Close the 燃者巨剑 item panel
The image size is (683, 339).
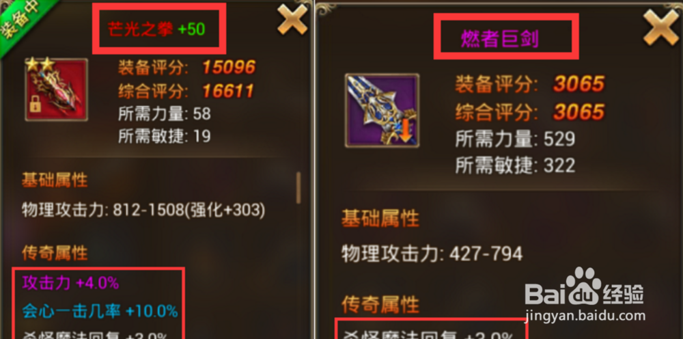(x=660, y=27)
